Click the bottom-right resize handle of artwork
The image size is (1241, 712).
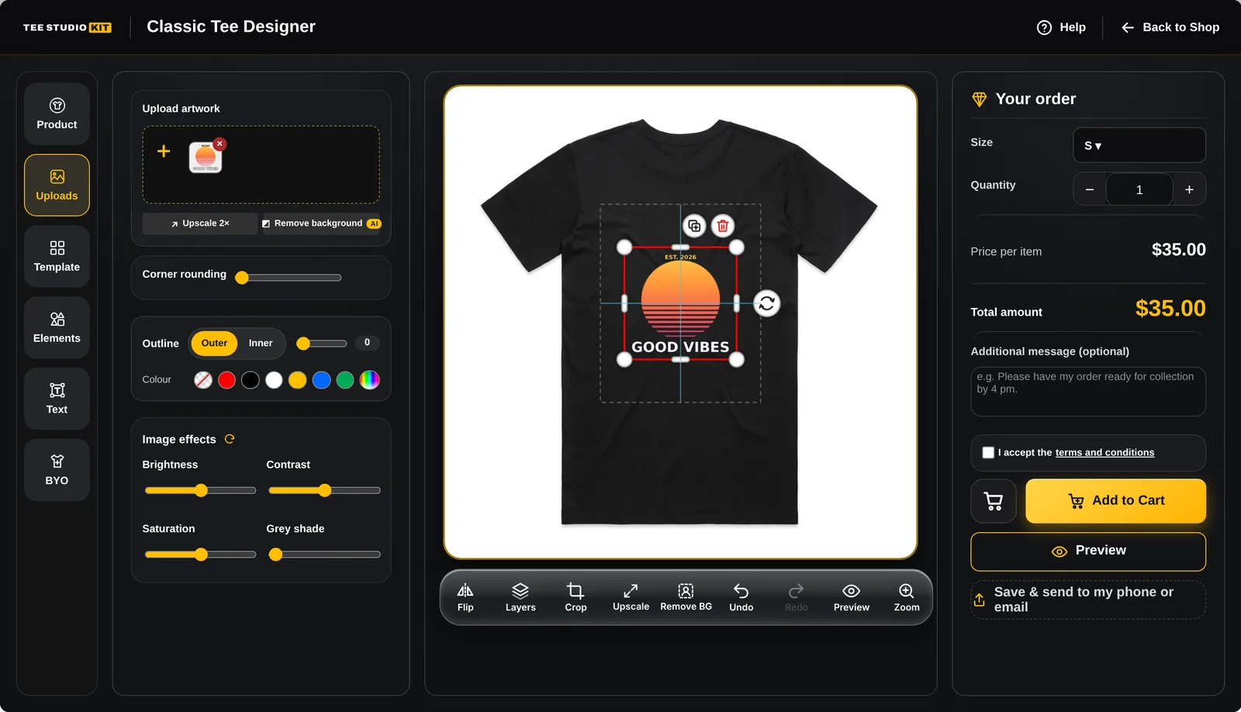pyautogui.click(x=737, y=360)
